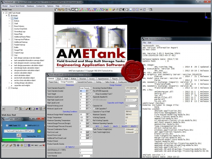Image resolution: width=212 pixels, height=159 pixels.
Task: Click the blue-red compass star icon
Action: pos(18,145)
